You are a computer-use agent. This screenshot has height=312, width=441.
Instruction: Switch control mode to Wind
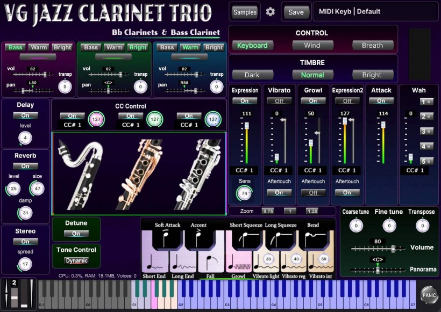312,46
